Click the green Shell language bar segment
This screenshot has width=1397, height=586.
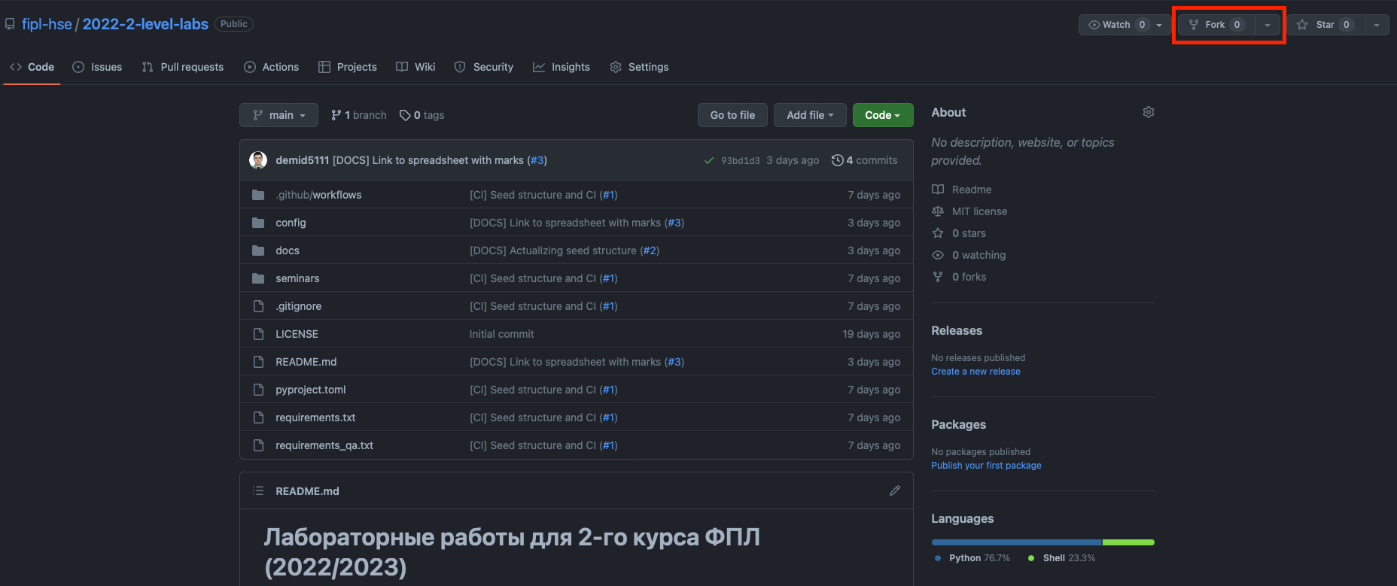[1128, 542]
